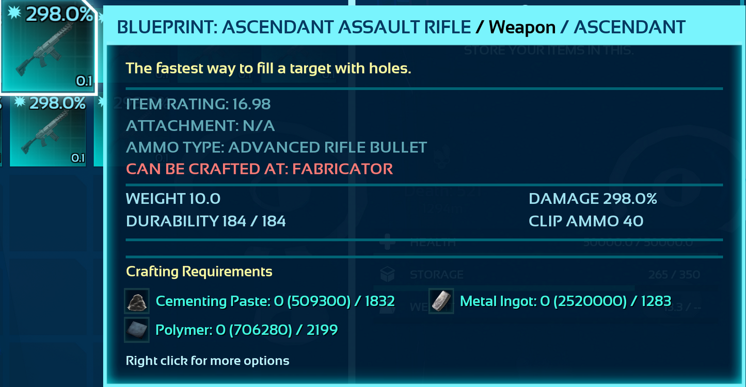Click the 298.0% label on second rifle slot
This screenshot has height=387, width=746.
[57, 104]
